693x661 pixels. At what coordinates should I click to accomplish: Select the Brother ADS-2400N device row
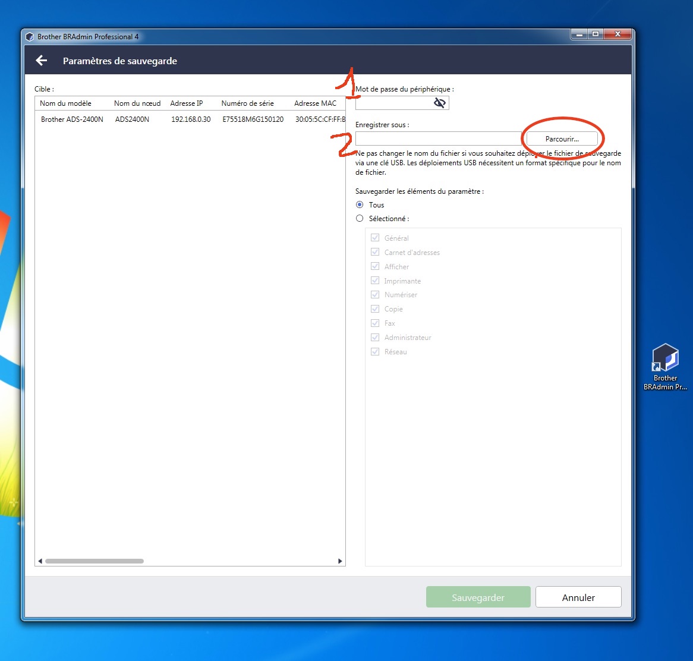pyautogui.click(x=190, y=119)
